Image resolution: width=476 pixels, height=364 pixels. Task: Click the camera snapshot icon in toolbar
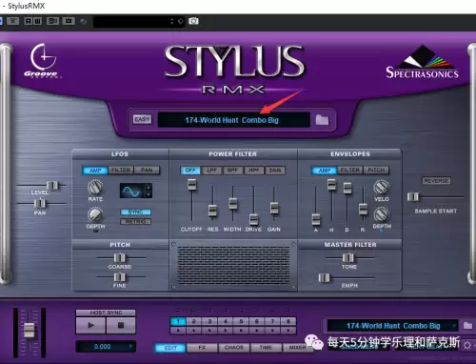[x=193, y=21]
